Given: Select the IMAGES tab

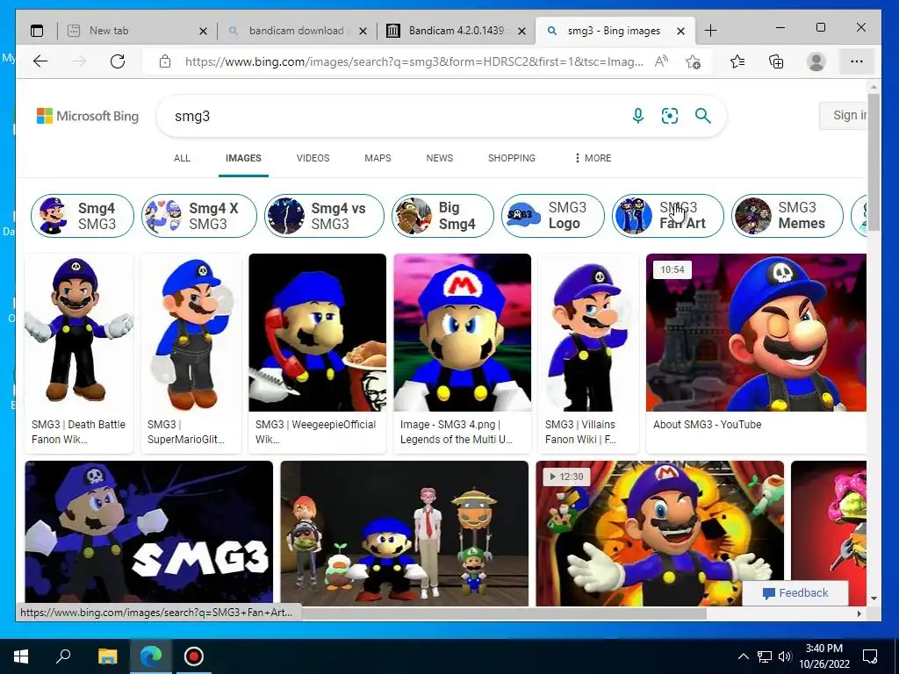Looking at the screenshot, I should (243, 158).
